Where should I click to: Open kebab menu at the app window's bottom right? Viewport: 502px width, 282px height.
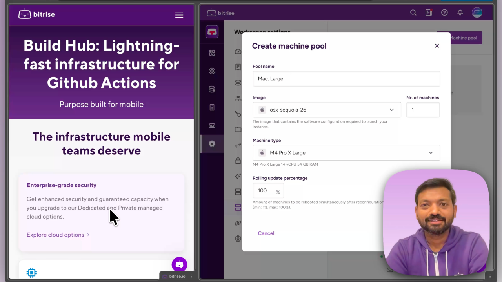[x=490, y=277]
